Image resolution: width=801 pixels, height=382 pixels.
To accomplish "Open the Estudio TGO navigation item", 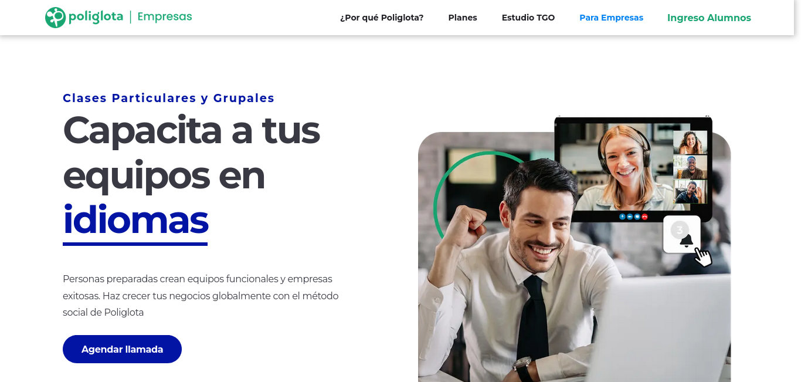I will click(528, 18).
